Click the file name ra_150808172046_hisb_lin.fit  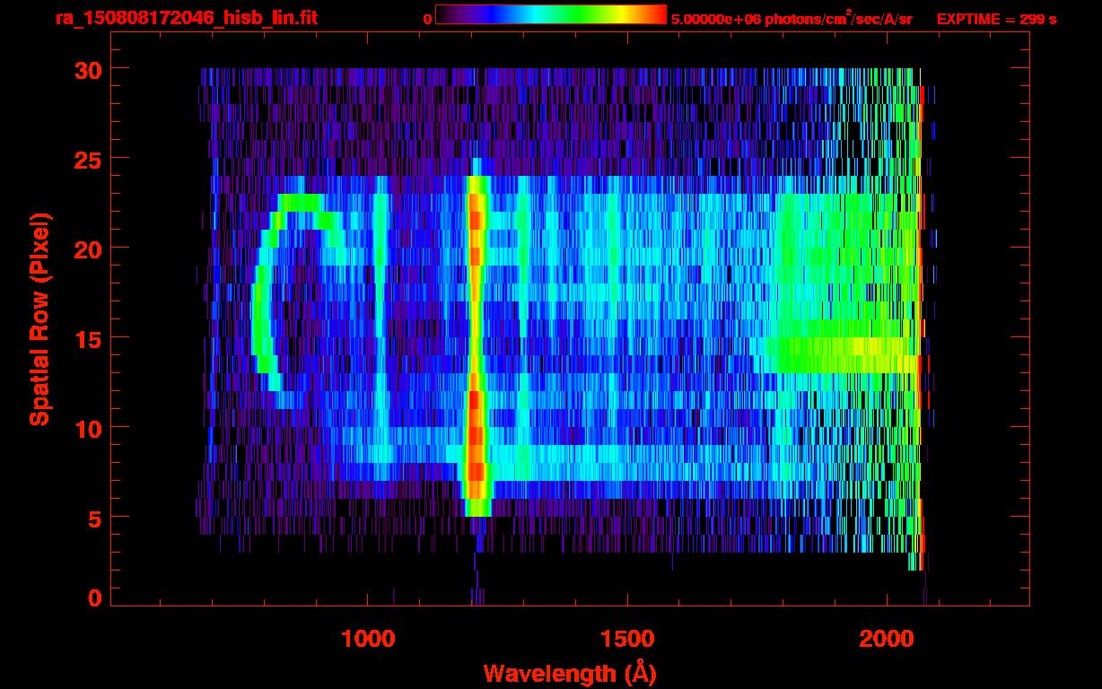186,18
